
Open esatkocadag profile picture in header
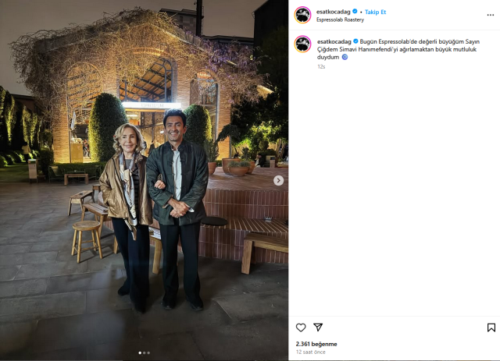coord(302,15)
